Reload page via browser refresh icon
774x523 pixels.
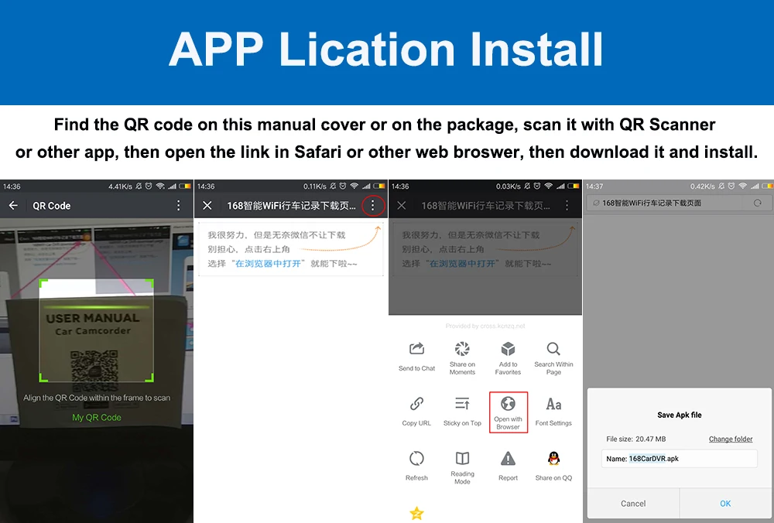[757, 203]
